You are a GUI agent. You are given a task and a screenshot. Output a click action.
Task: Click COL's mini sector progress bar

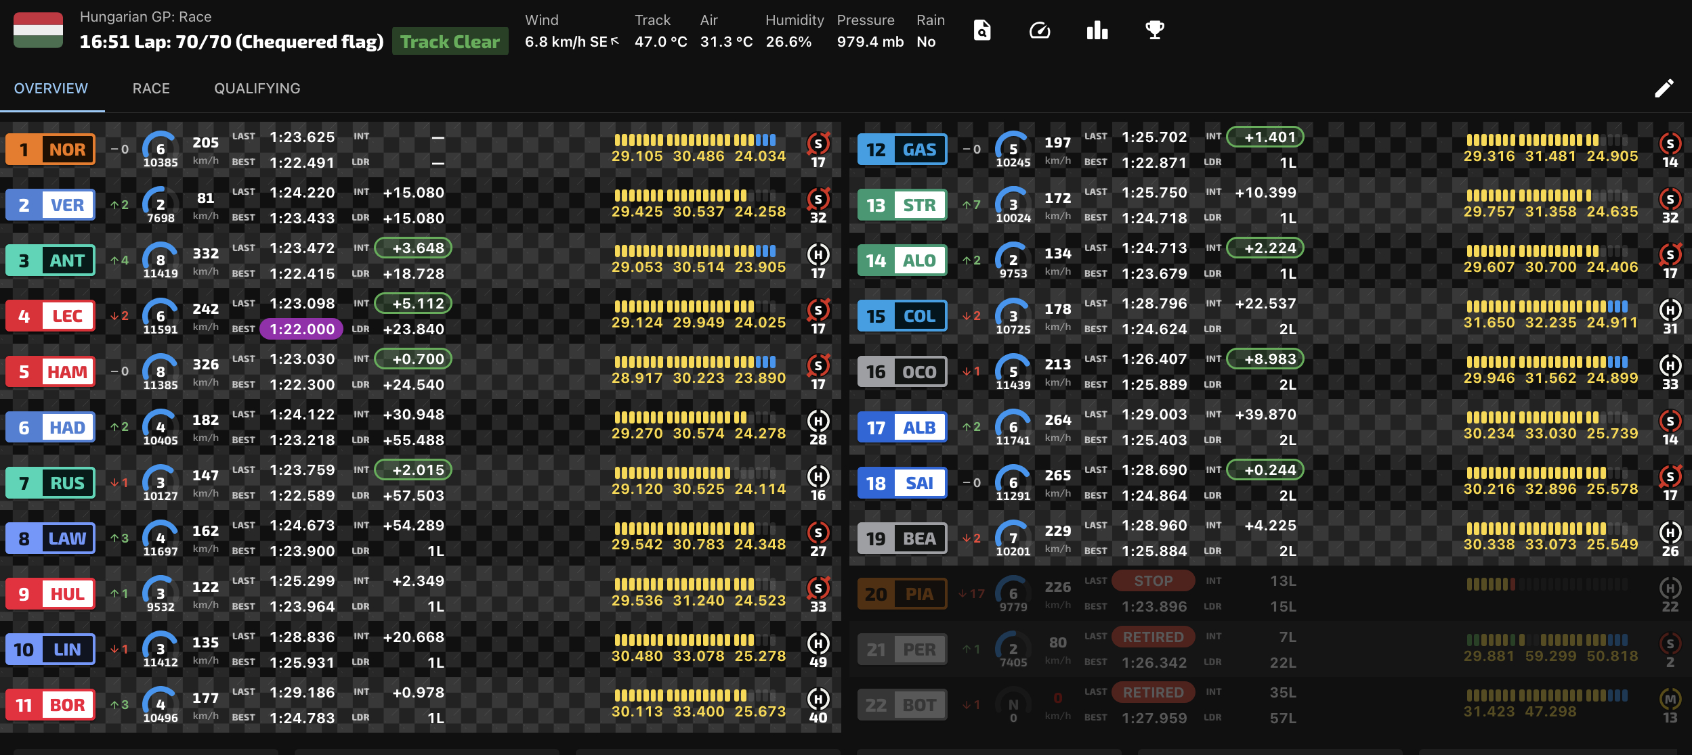[1547, 306]
